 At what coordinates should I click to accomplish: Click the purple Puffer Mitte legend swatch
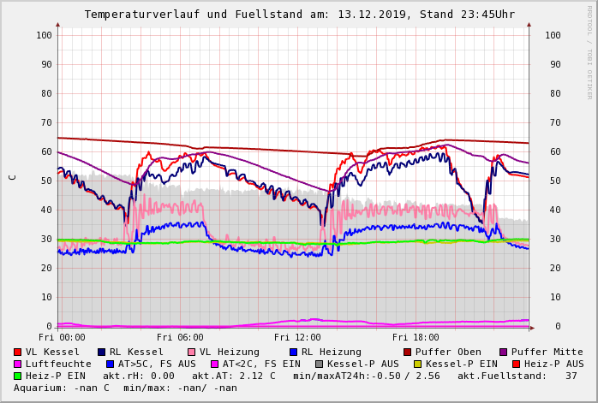(x=504, y=352)
